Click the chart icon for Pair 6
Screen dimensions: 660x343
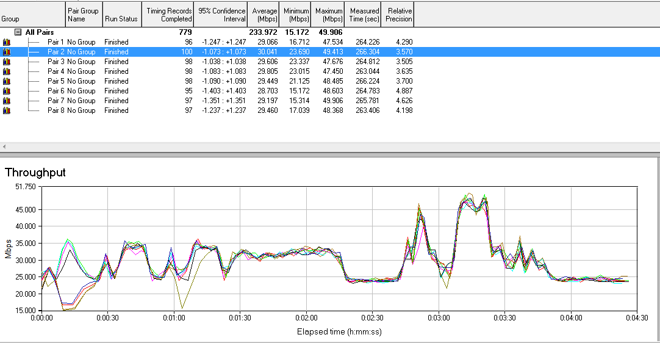[6, 90]
